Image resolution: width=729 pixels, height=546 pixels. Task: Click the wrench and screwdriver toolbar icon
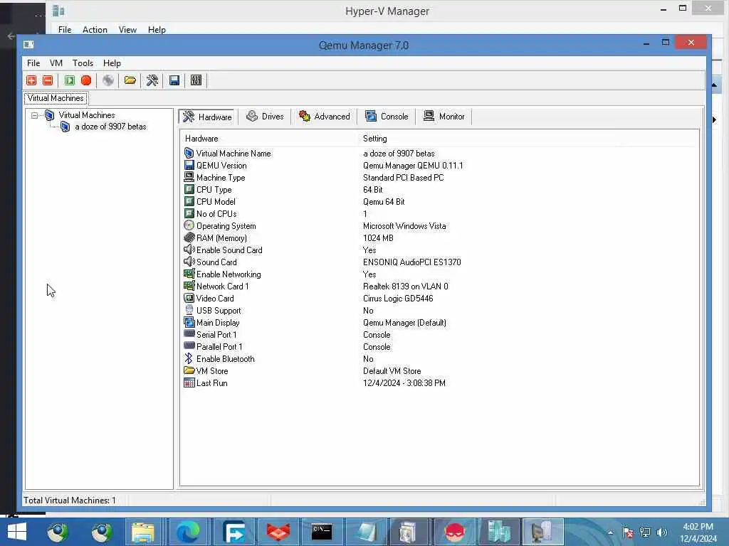point(152,80)
